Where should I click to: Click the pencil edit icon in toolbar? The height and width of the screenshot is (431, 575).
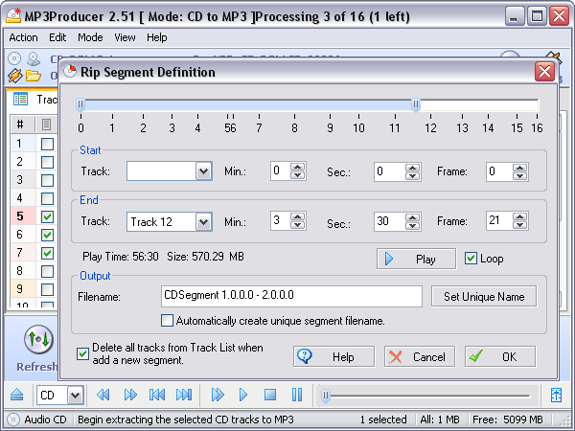coord(15,76)
